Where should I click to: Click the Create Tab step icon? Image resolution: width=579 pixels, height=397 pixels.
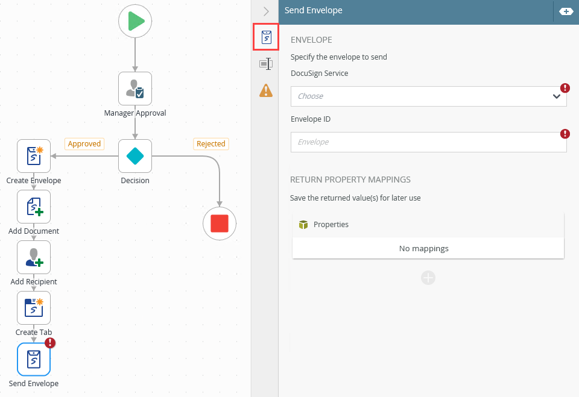click(x=34, y=308)
